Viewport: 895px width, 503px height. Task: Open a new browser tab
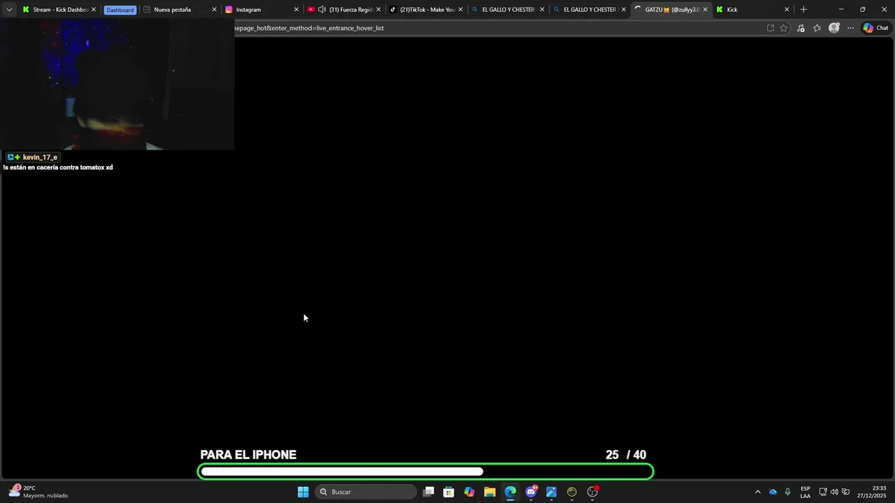803,10
